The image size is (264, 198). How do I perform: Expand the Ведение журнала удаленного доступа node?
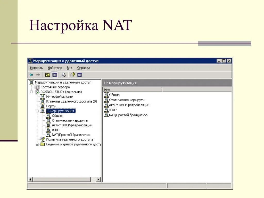point(37,144)
